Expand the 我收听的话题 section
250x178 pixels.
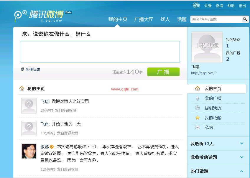[241, 157]
